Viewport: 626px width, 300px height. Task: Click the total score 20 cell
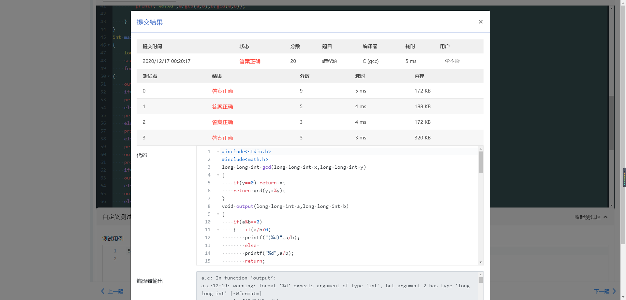pyautogui.click(x=293, y=61)
